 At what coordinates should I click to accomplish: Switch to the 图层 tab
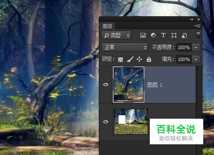pyautogui.click(x=107, y=26)
